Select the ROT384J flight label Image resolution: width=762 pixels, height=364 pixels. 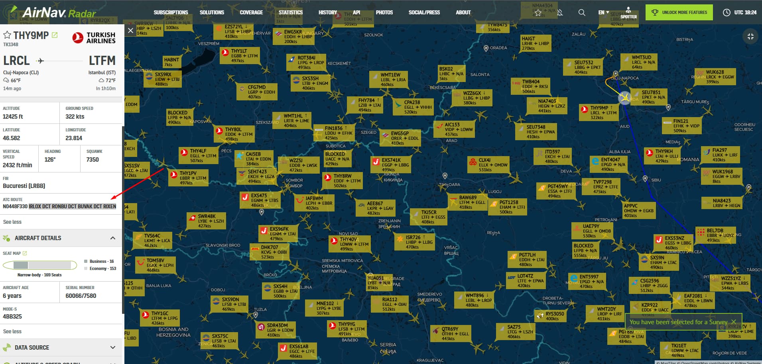click(x=306, y=63)
